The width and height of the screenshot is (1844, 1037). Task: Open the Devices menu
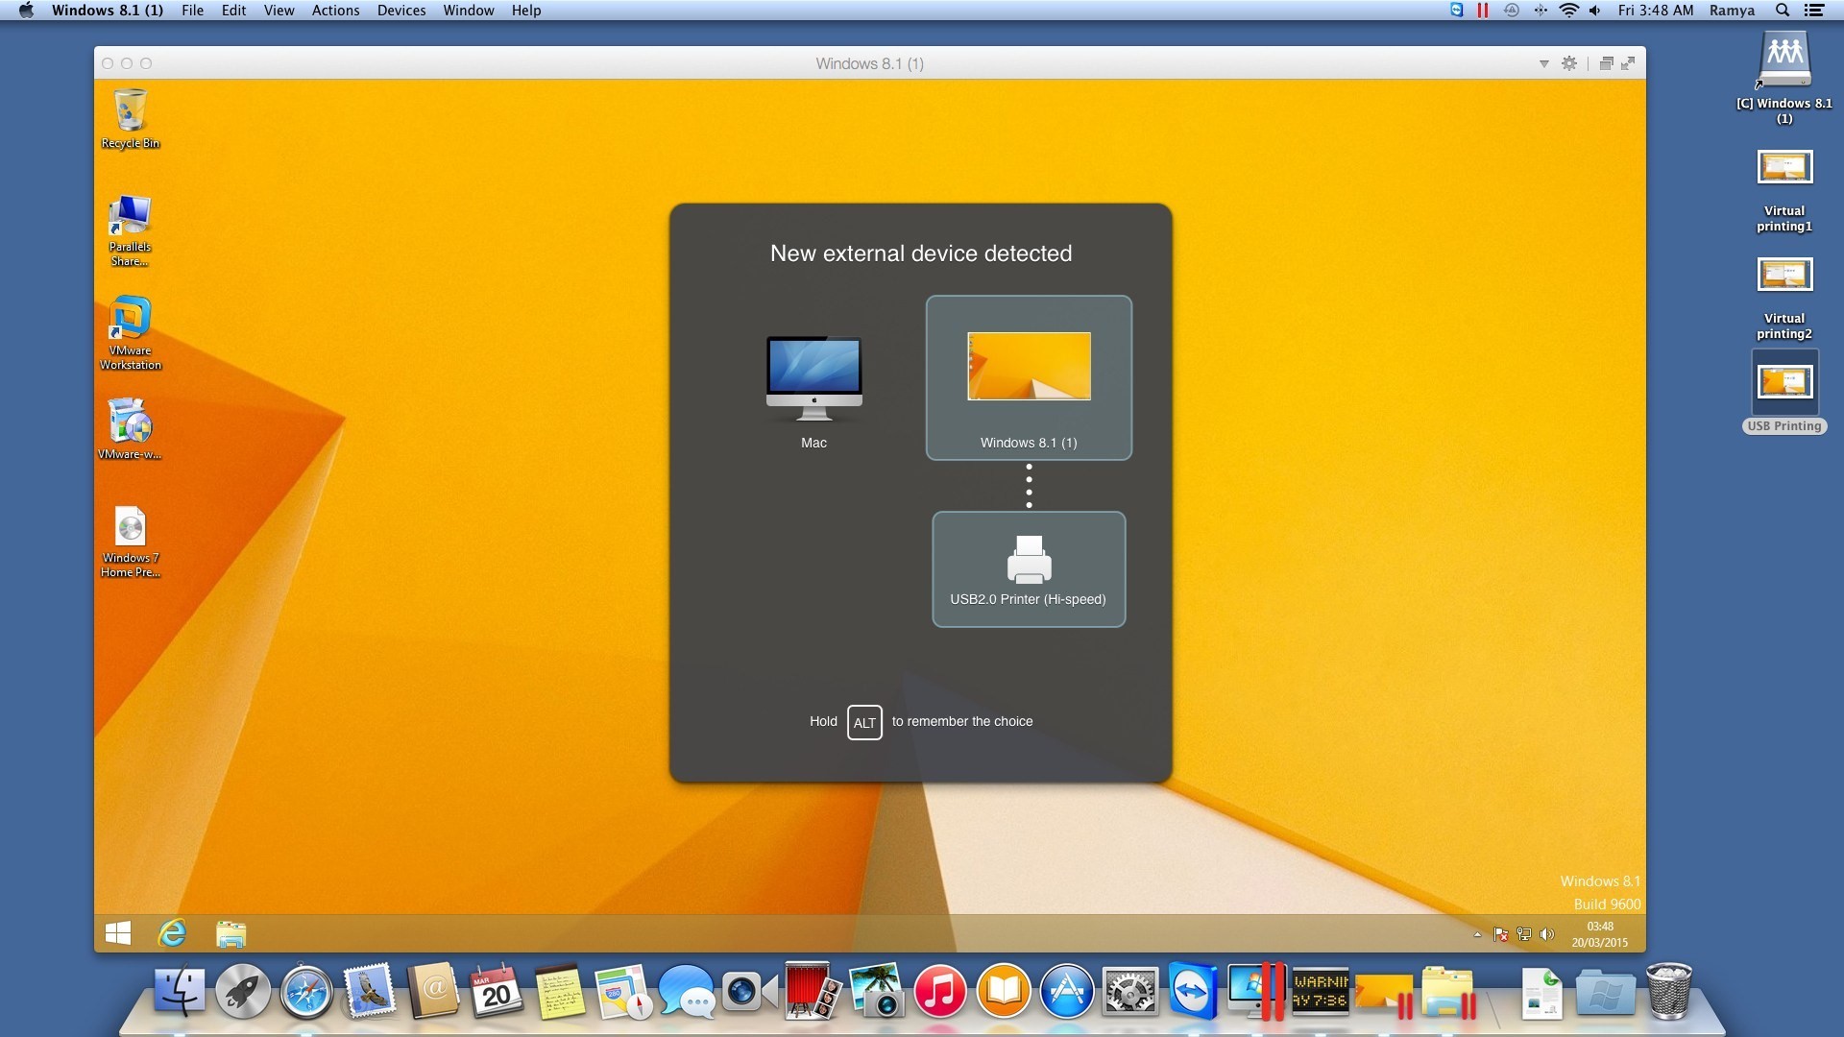click(401, 11)
